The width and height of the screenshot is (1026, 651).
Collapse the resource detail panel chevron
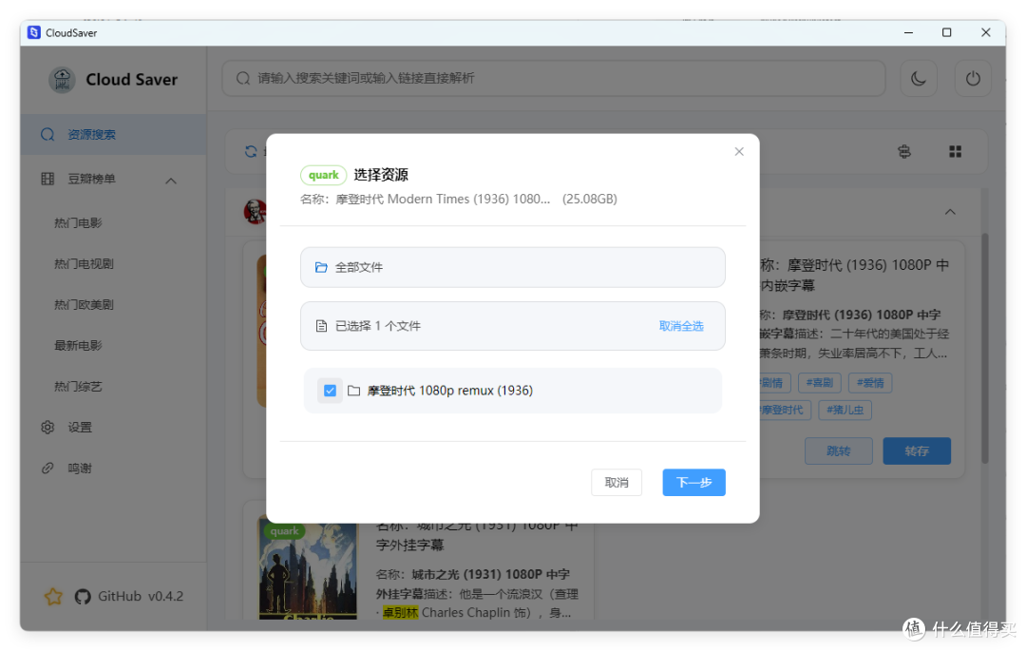tap(950, 212)
